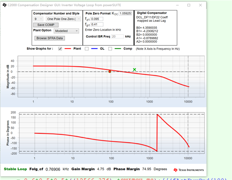Click the Folg_cf value 0.76906

click(53, 169)
